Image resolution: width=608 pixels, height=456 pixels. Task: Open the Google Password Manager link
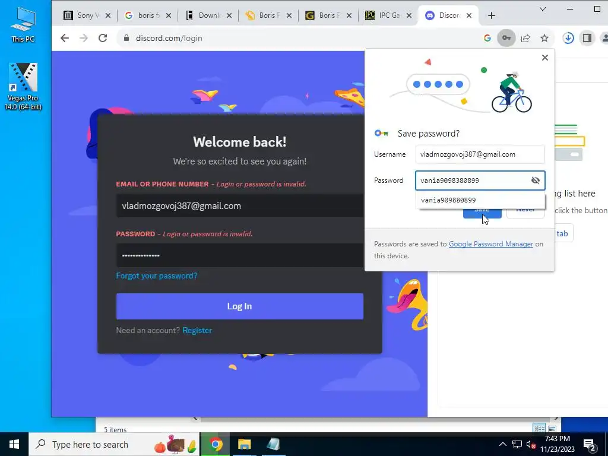491,244
